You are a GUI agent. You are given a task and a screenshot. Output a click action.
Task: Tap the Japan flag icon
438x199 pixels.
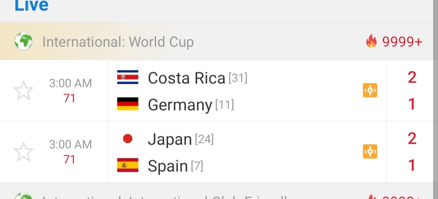127,139
